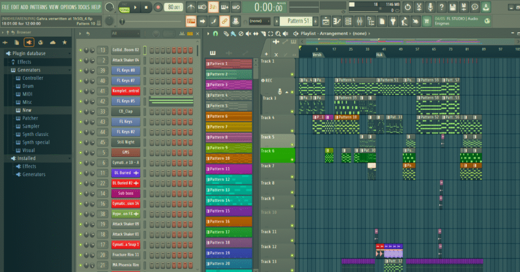Screen dimensions: 520x272
Task: Click the link/multilink to controllers icon
Action: [x=224, y=21]
